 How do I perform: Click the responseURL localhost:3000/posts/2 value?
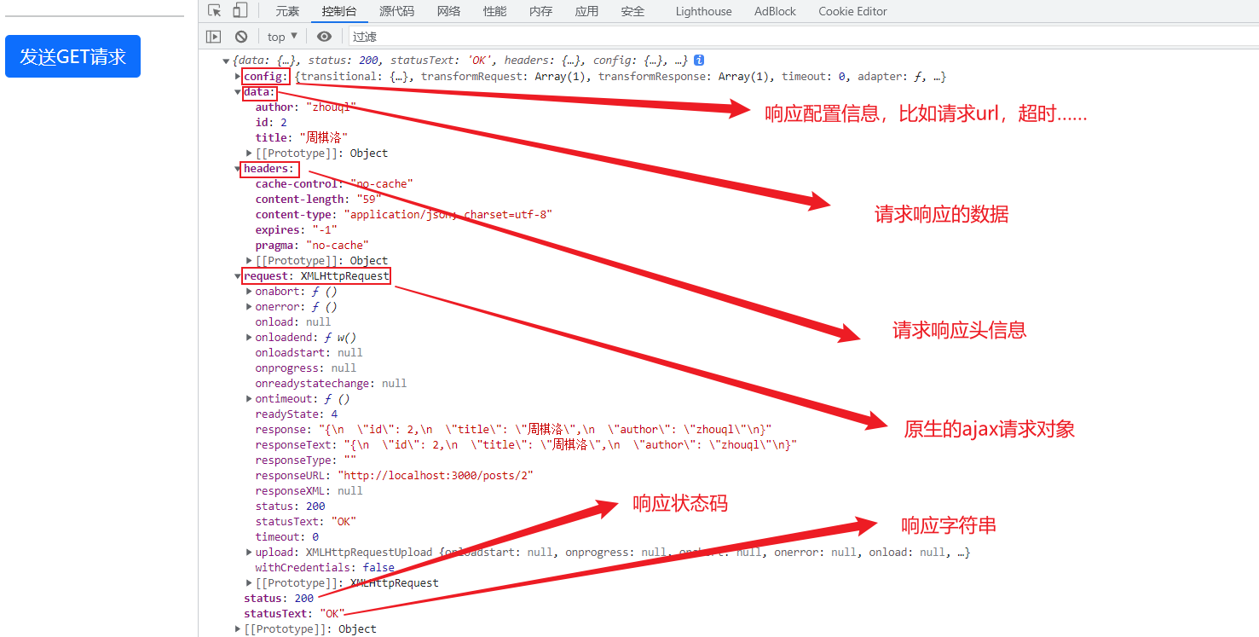(x=436, y=476)
